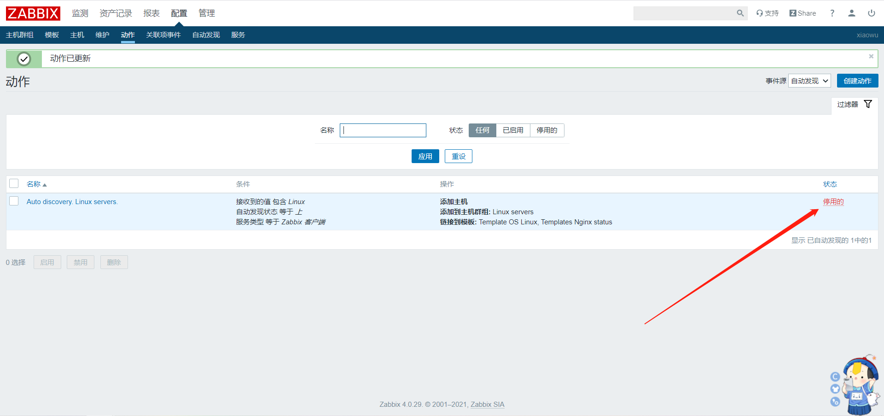884x416 pixels.
Task: Focus the 名称 filter text field
Action: click(383, 130)
